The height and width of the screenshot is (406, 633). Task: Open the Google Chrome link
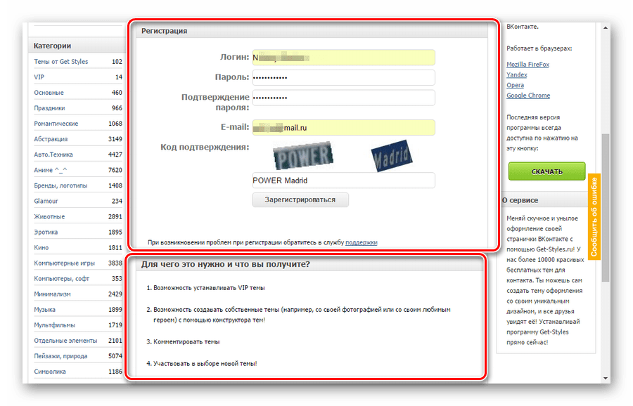528,96
